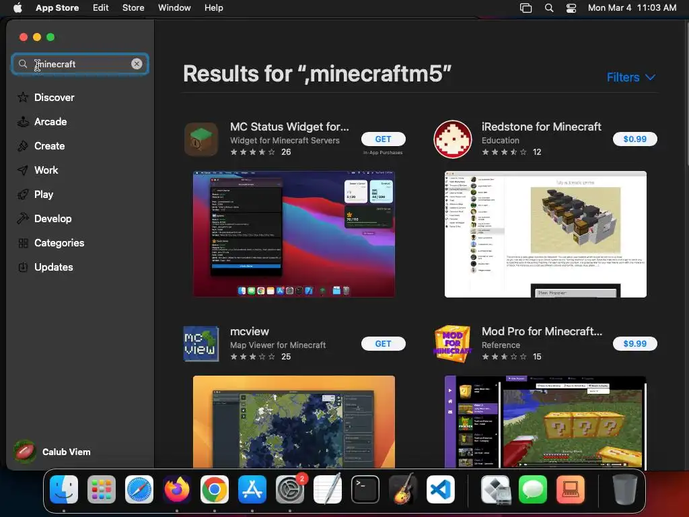Open System Settings from the Dock
This screenshot has width=689, height=517.
point(290,489)
